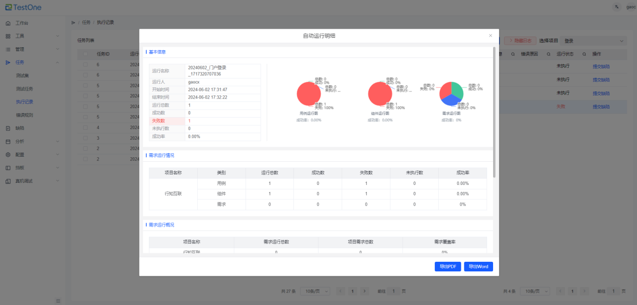Click the 配置 settings icon in sidebar
Viewport: 637px width, 305px height.
[x=8, y=155]
